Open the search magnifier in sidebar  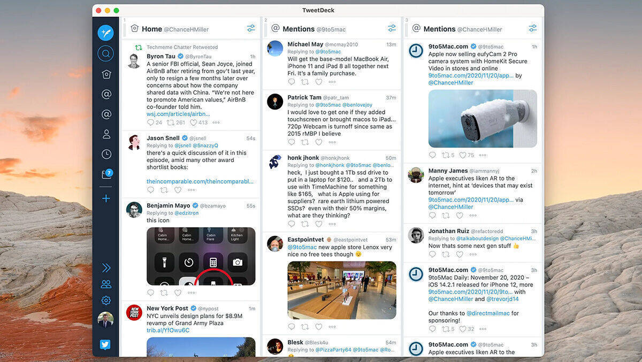point(105,53)
